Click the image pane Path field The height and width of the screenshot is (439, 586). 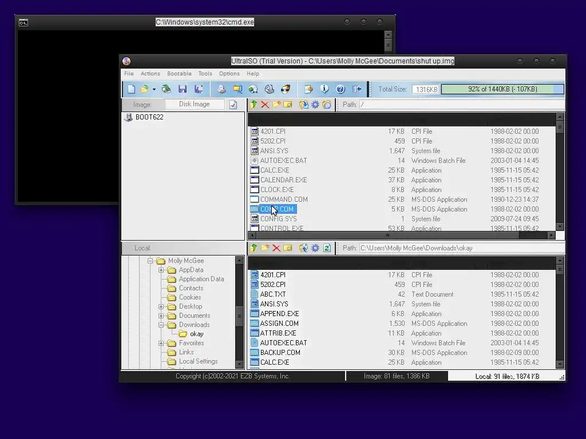click(462, 105)
